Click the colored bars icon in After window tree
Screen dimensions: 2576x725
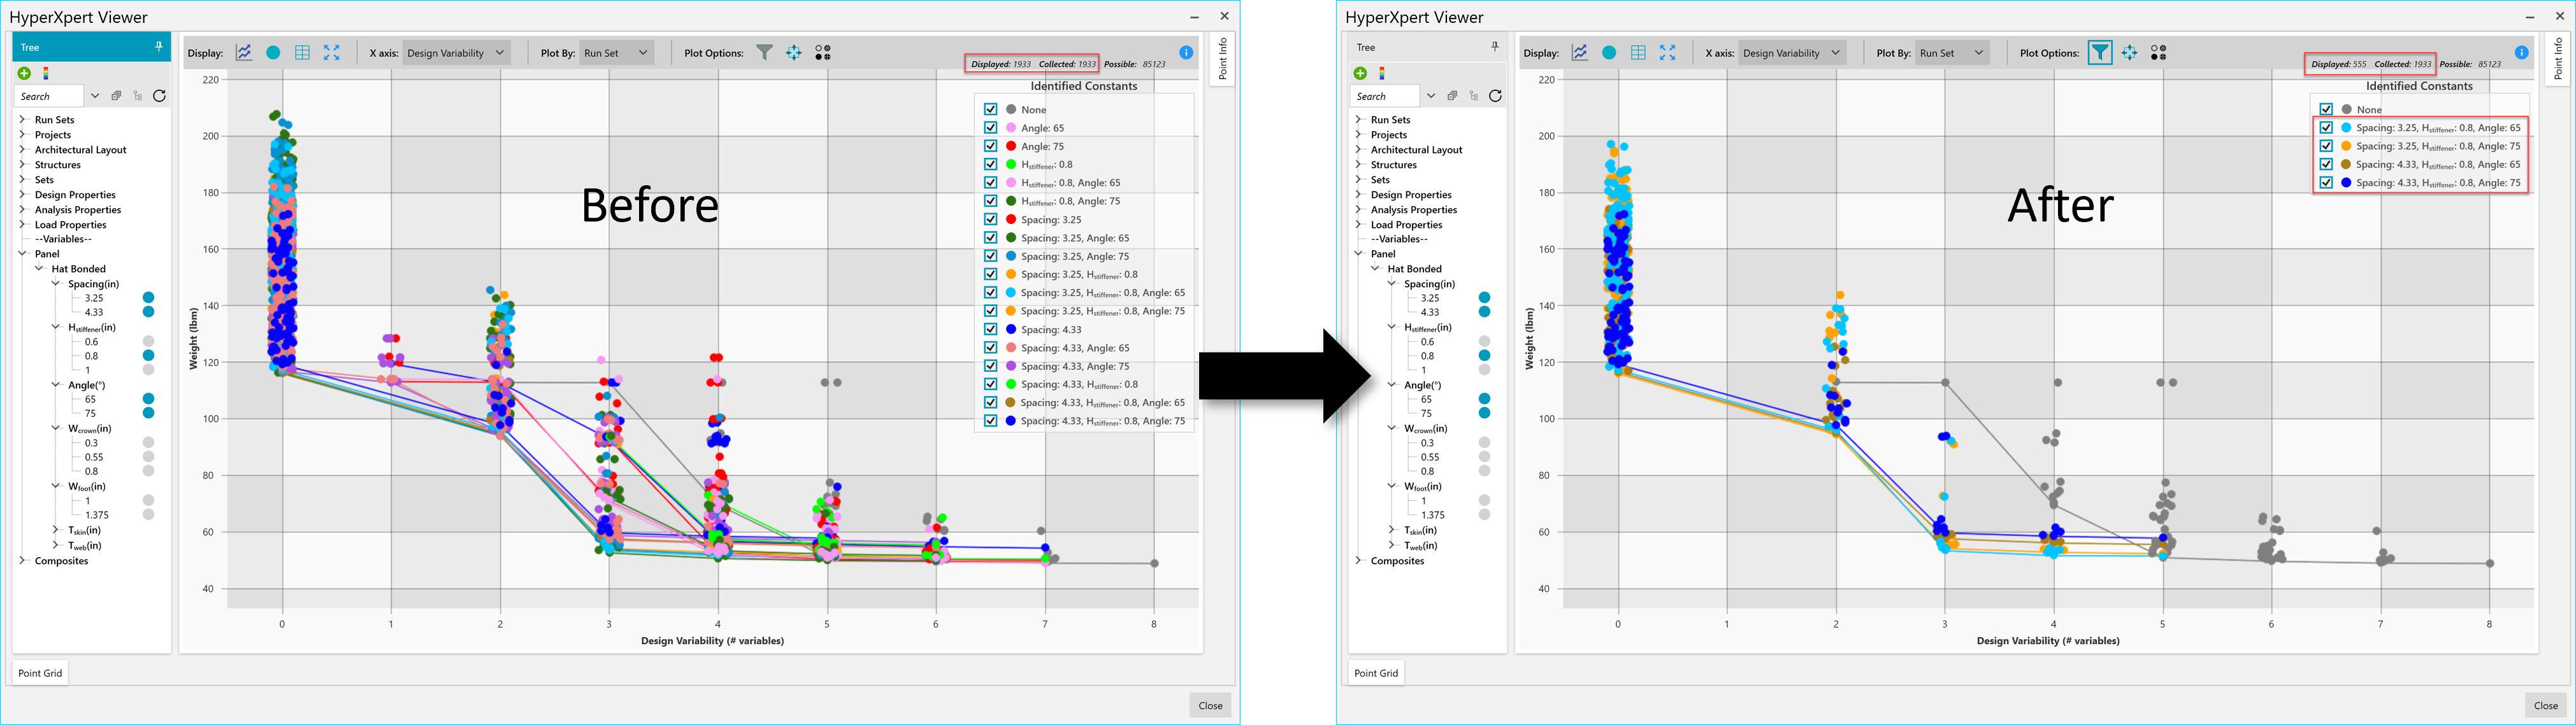click(1381, 74)
